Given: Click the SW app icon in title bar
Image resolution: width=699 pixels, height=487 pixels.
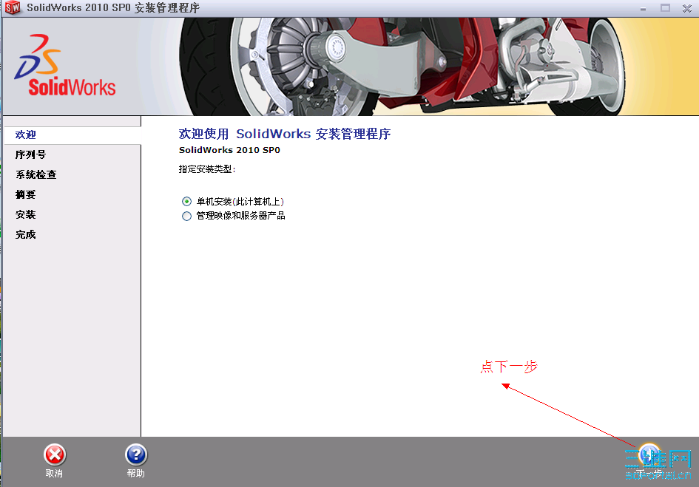Looking at the screenshot, I should [x=12, y=7].
